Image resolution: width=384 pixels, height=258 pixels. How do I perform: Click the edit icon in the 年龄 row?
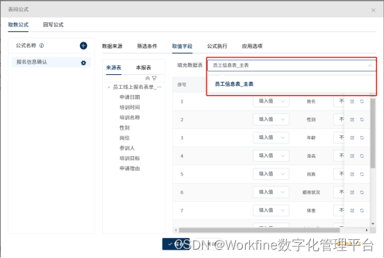click(352, 137)
